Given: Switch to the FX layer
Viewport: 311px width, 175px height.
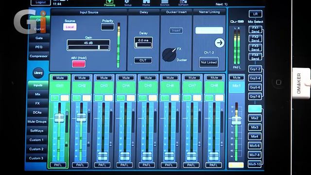Looking at the screenshot, I should (38, 104).
